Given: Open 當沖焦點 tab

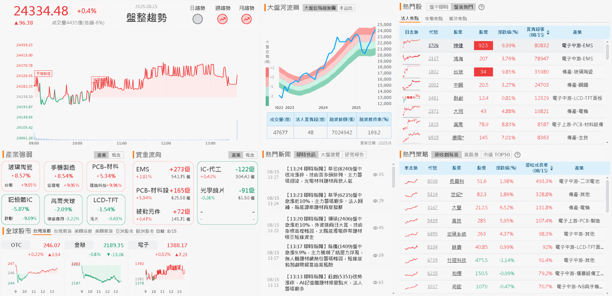Looking at the screenshot, I should click(458, 18).
